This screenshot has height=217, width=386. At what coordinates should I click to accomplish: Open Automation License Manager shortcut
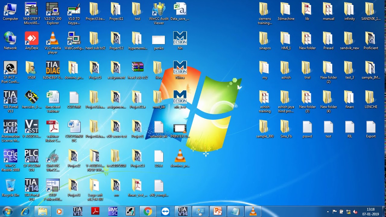(10, 131)
